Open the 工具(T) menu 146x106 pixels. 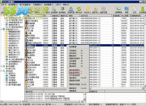(x=58, y=5)
